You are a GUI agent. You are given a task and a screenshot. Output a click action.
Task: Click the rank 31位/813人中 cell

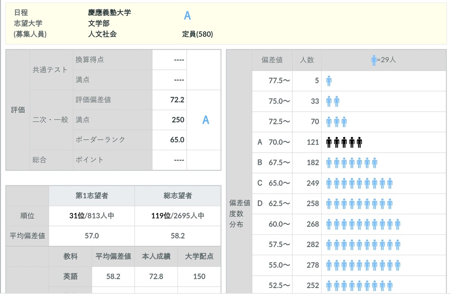coord(92,216)
